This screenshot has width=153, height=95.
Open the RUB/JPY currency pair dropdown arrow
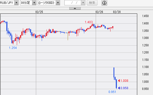click(16, 3)
